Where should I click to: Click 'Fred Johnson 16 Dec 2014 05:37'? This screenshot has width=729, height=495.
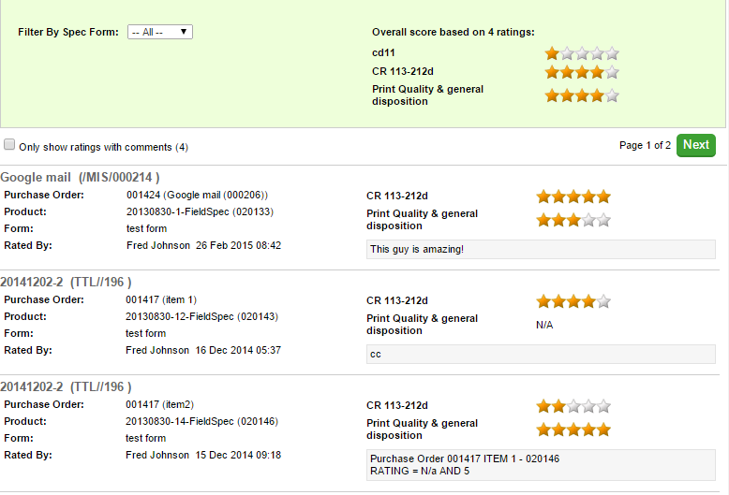coord(203,350)
